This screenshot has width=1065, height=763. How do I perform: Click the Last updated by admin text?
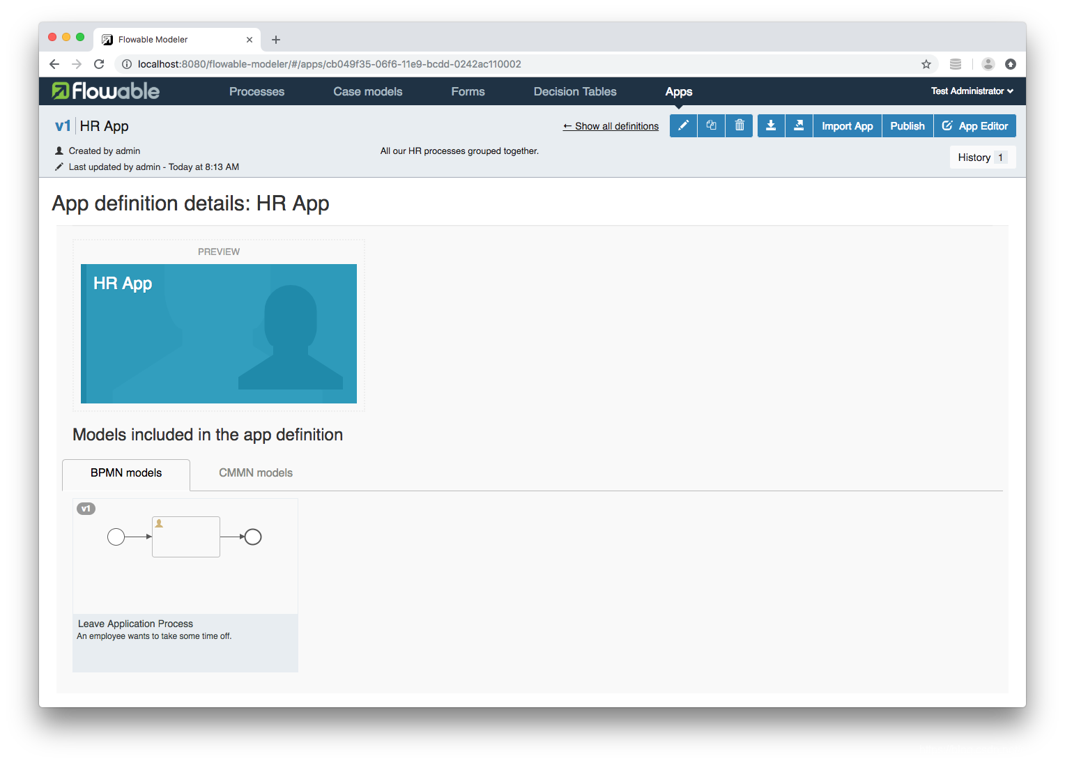click(153, 167)
